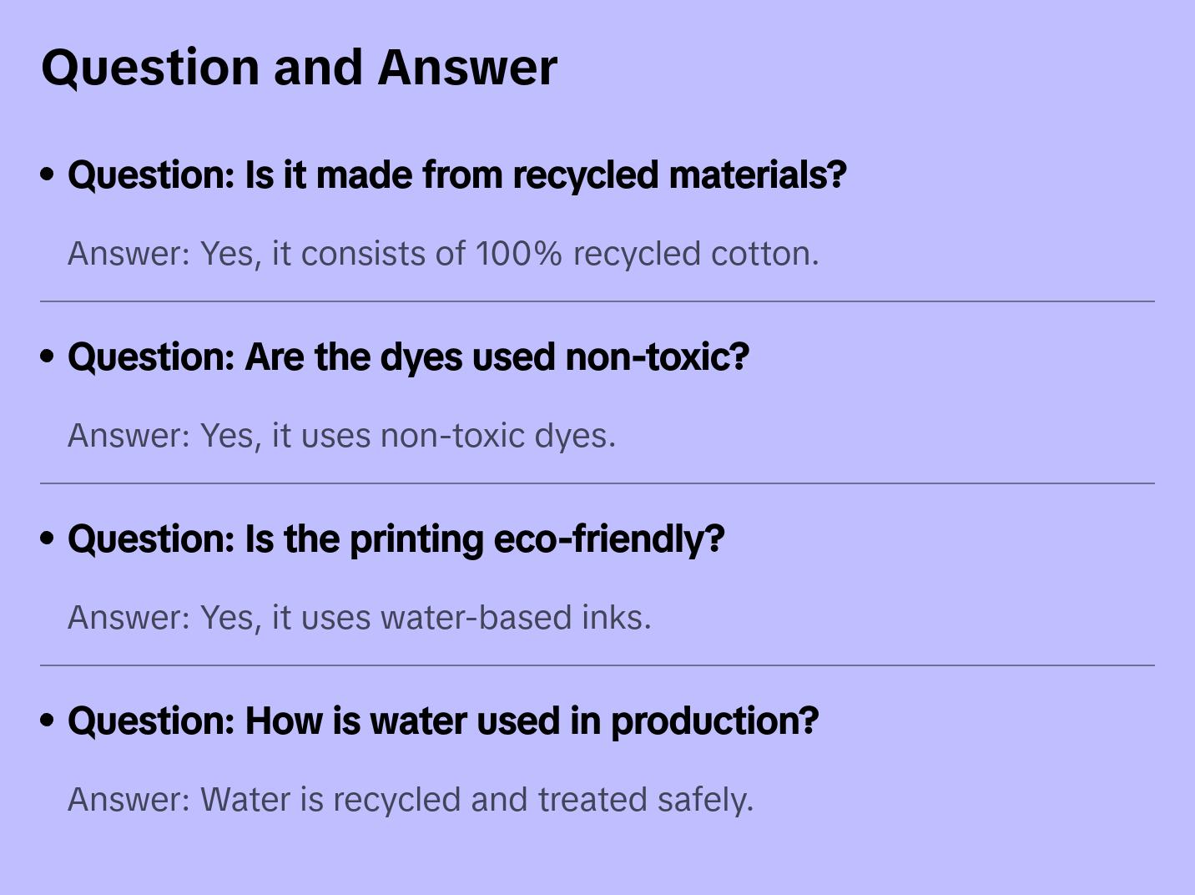Click the bullet before the recycled materials question
The width and height of the screenshot is (1195, 895).
[x=48, y=174]
